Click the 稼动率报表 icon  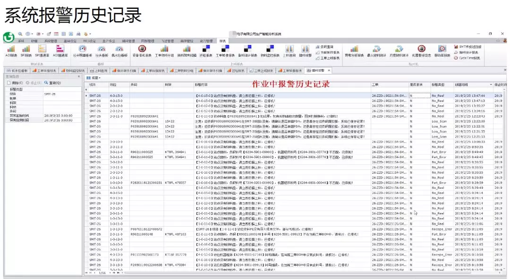(442, 50)
